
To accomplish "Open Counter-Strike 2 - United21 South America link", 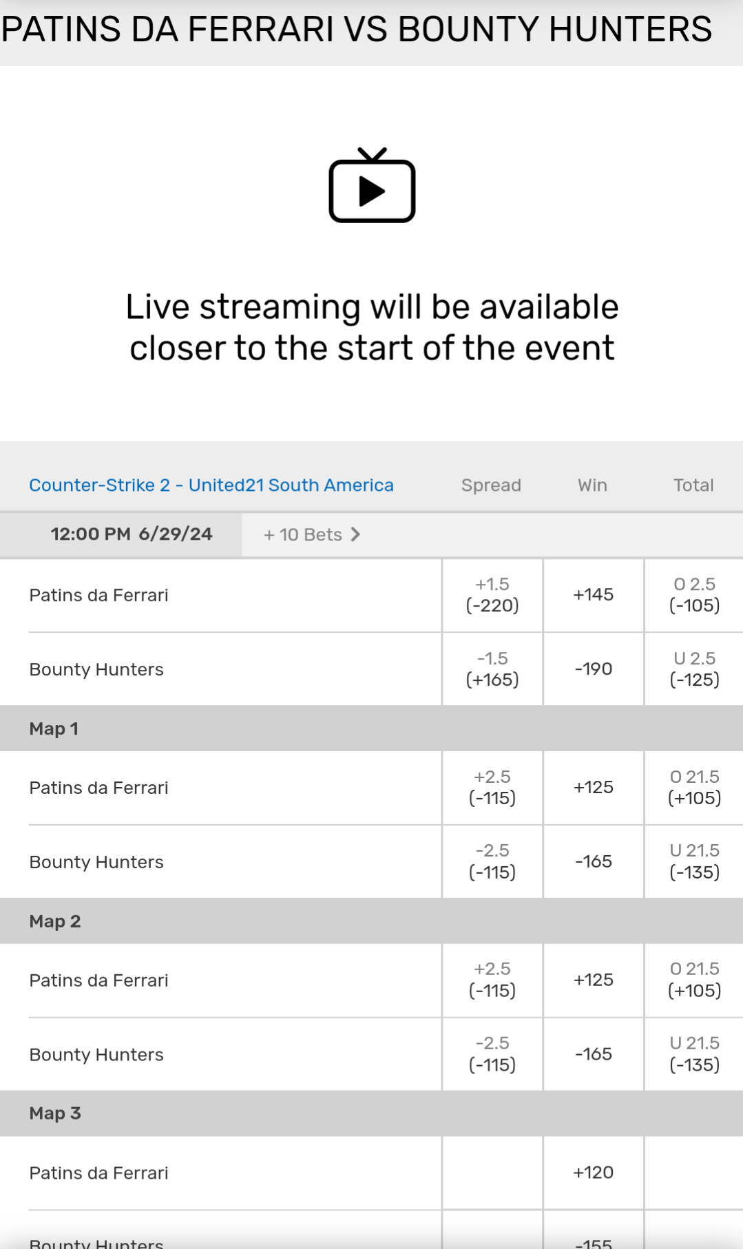I will click(x=211, y=485).
